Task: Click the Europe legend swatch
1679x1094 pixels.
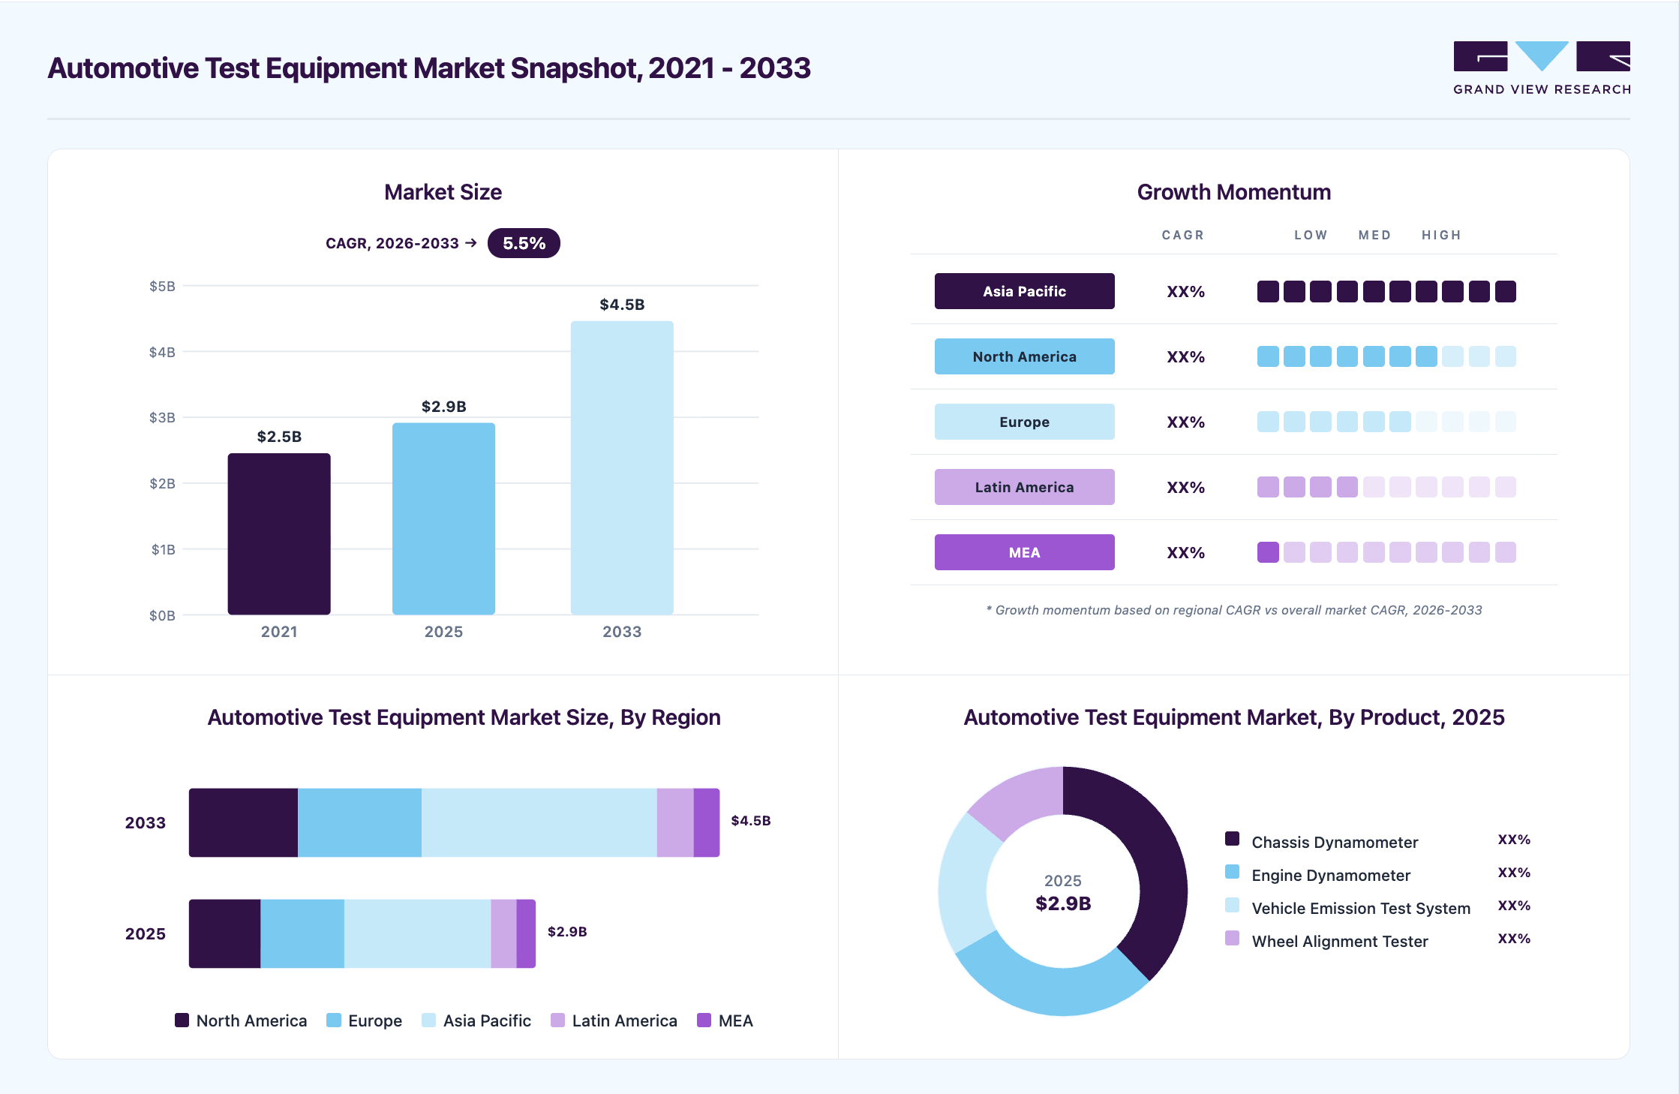Action: point(334,1020)
